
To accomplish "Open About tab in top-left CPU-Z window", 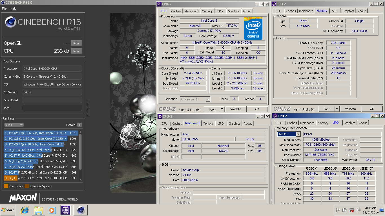I will pyautogui.click(x=247, y=11).
